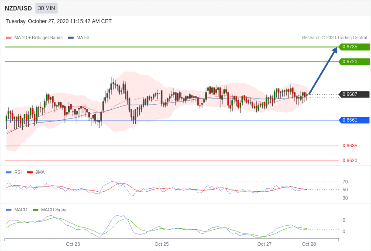Viewport: 371px width, 251px height.
Task: Click the Oct 25 date axis label
Action: (161, 244)
